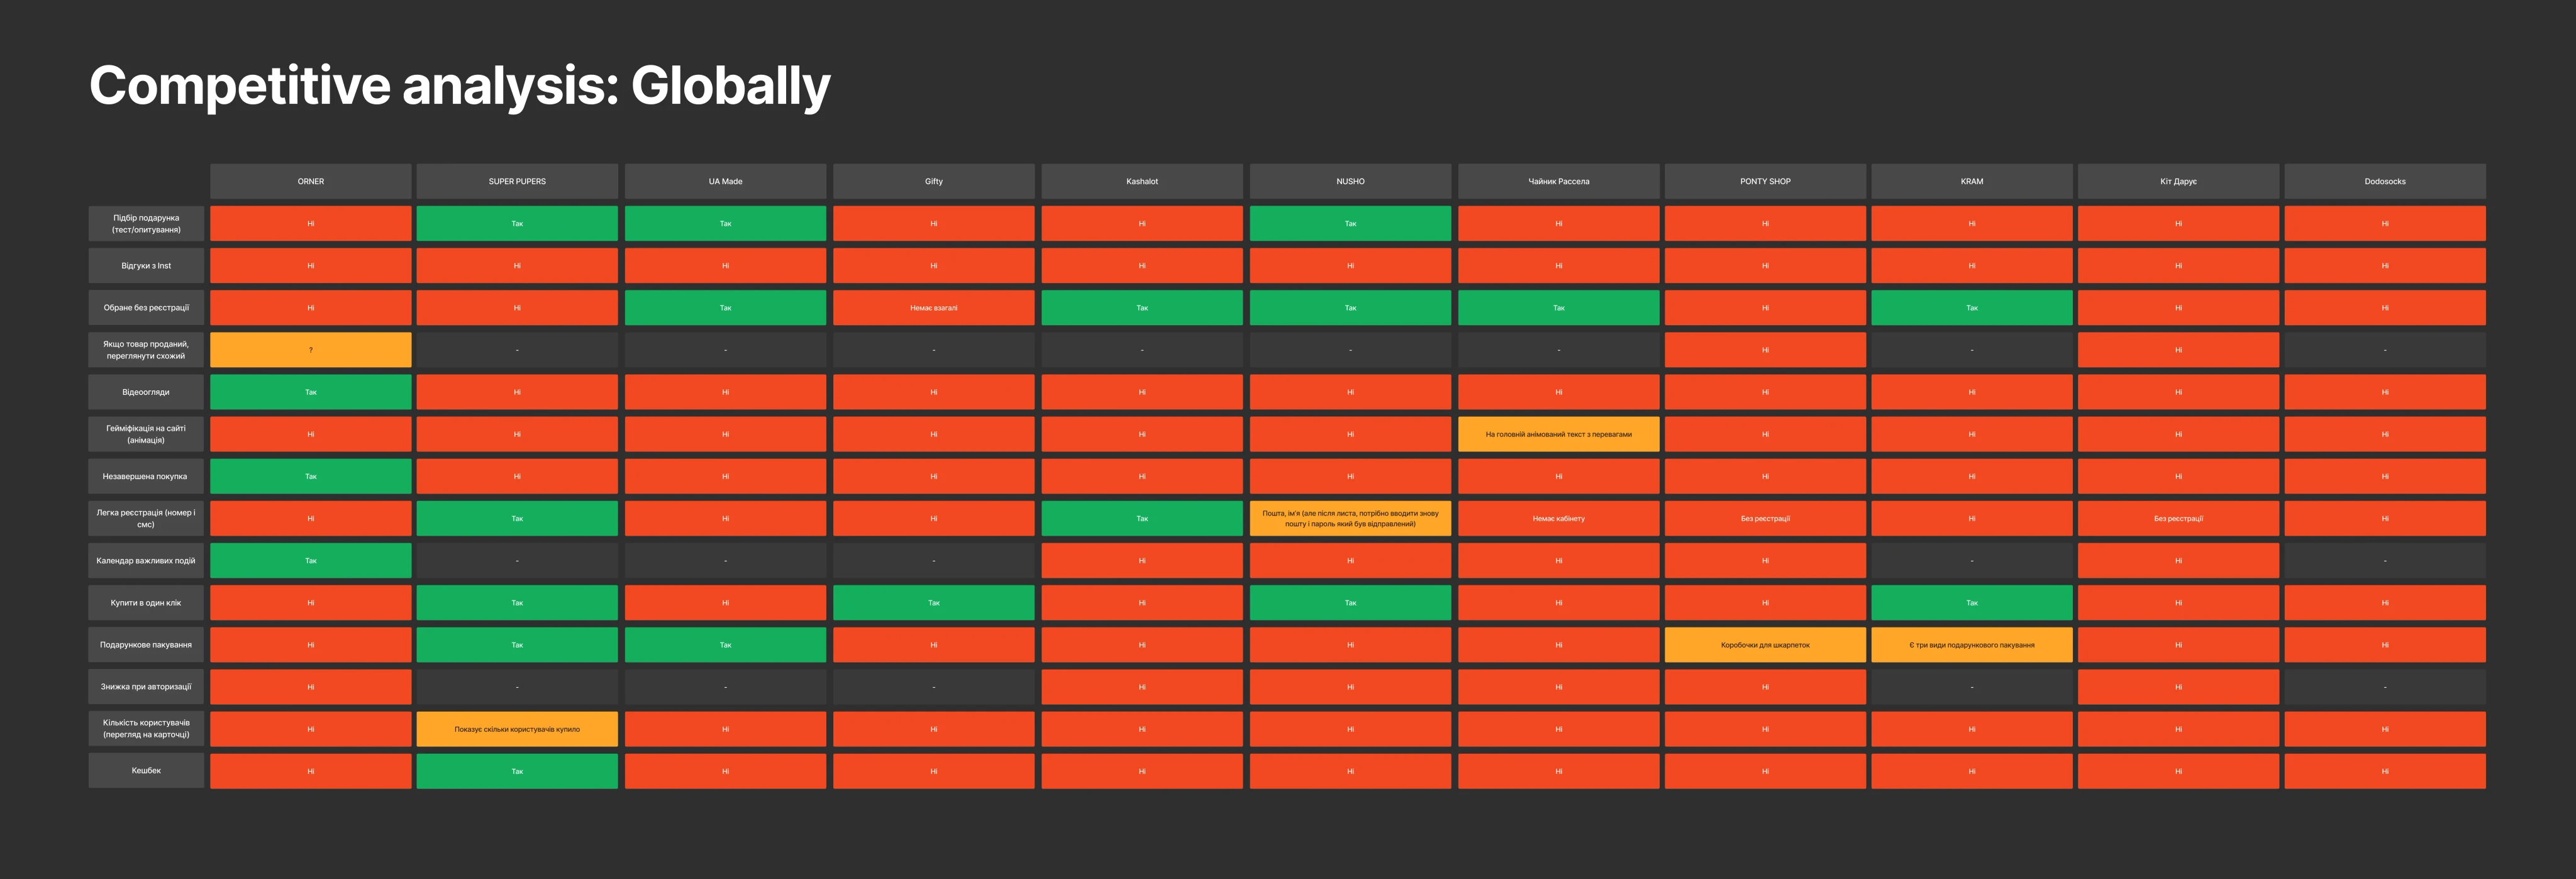Click green 'Так' for Календар важливих подій under ORNER
The height and width of the screenshot is (879, 2576).
[x=311, y=561]
